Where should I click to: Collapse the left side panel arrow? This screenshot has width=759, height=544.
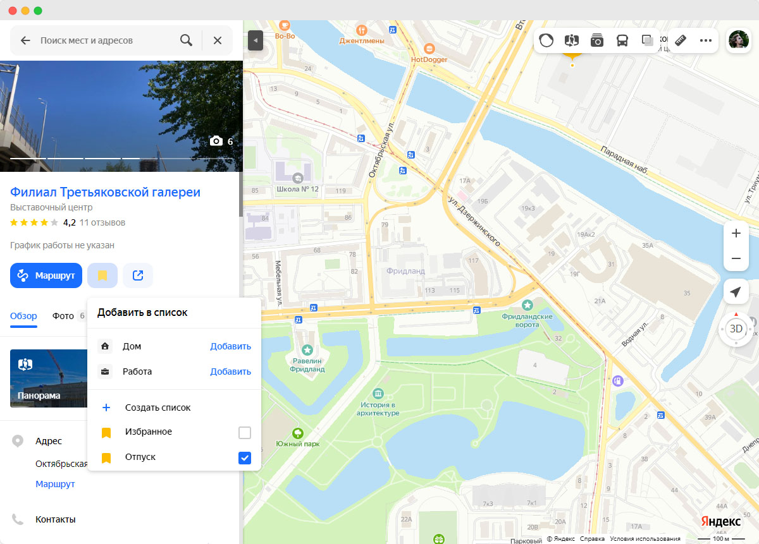pyautogui.click(x=256, y=40)
